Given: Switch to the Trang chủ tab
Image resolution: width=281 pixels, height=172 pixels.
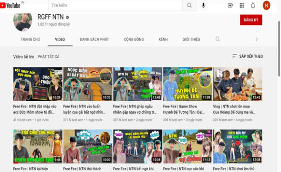Looking at the screenshot, I should 30,39.
